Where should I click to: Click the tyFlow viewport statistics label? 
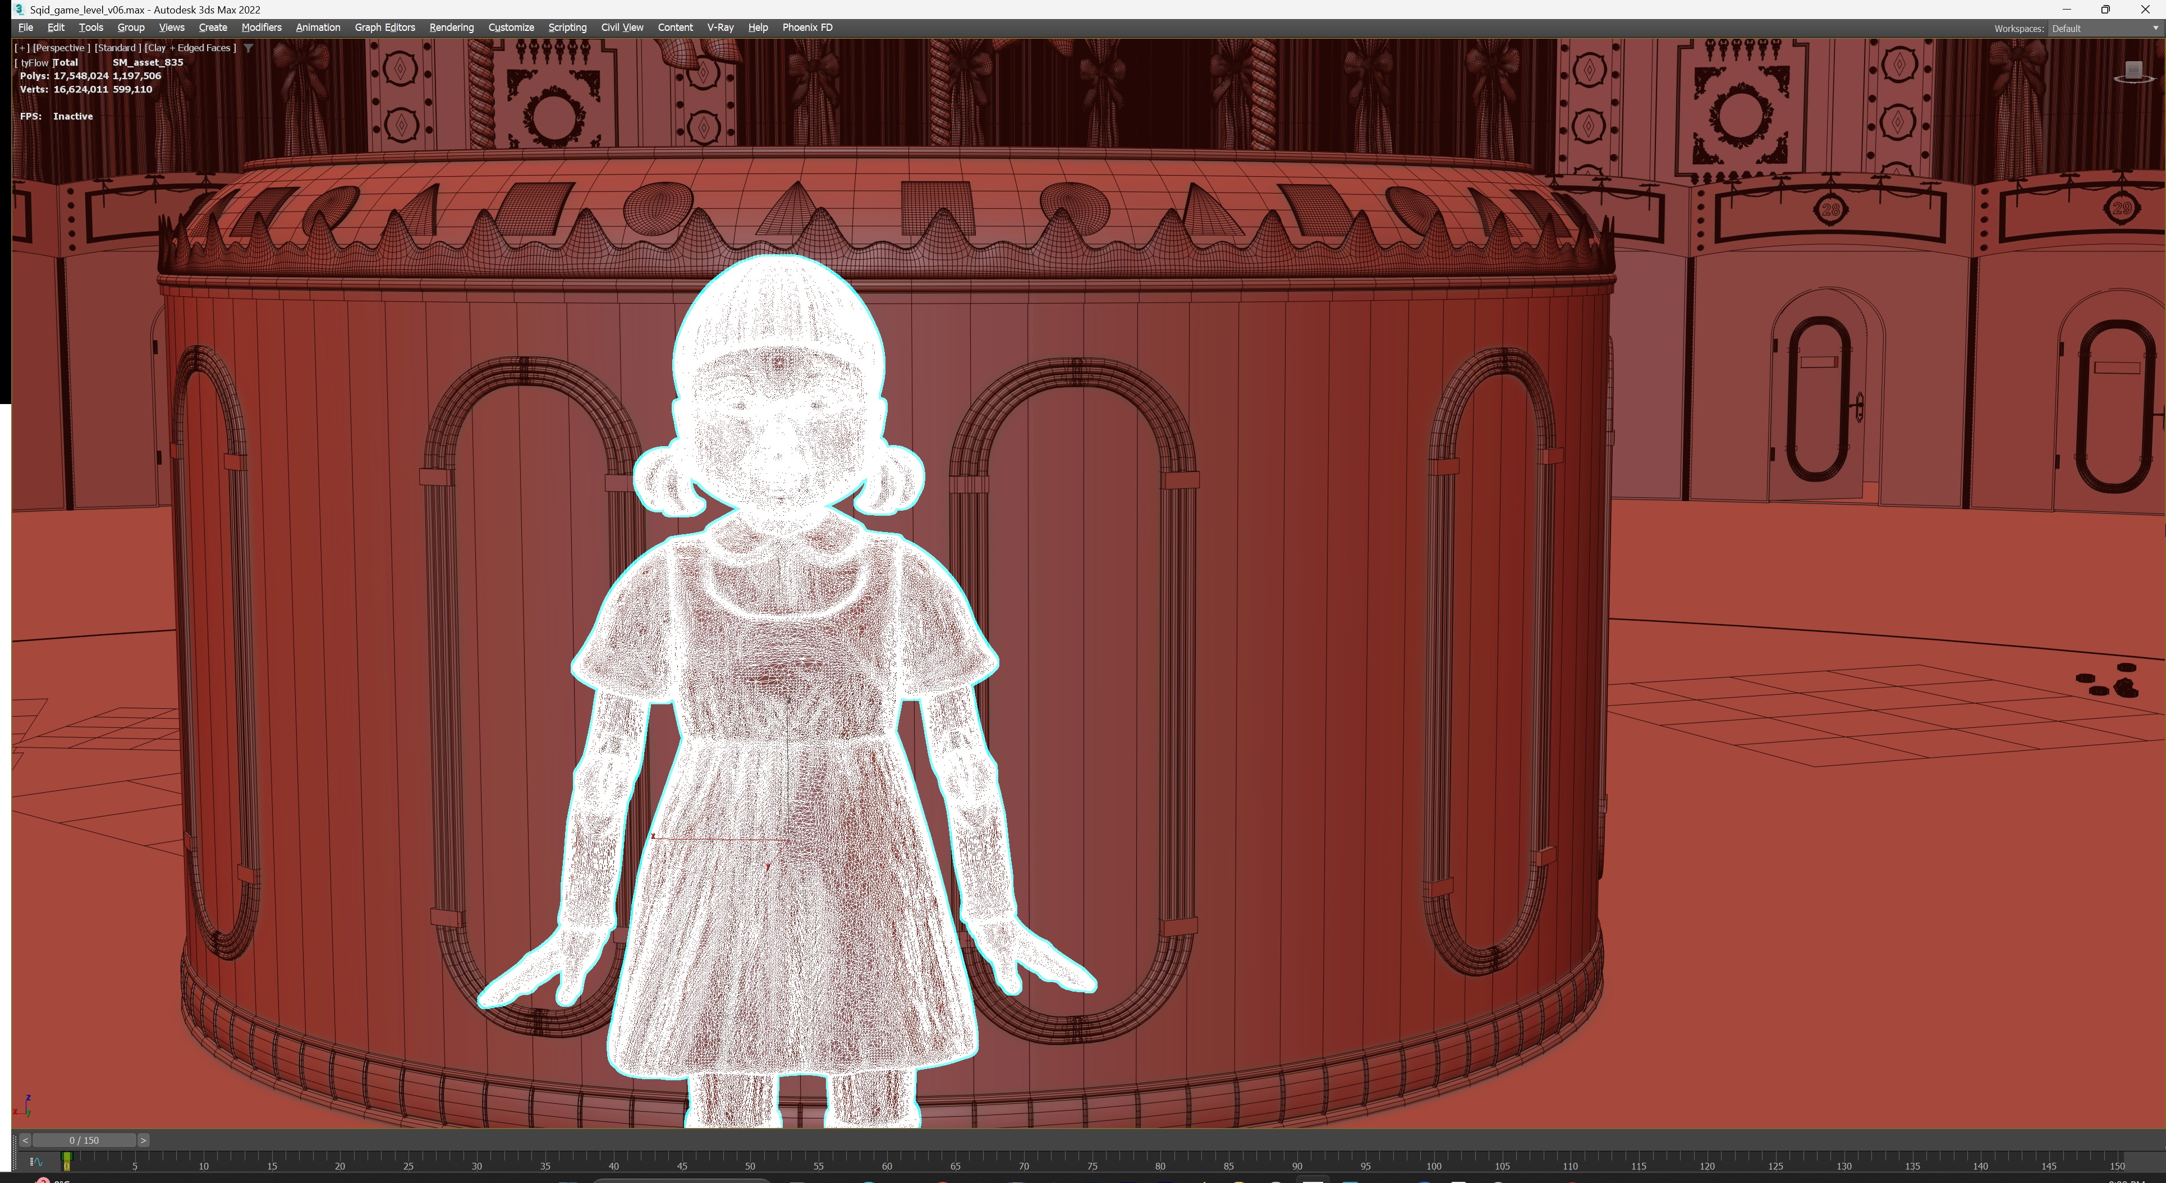pyautogui.click(x=34, y=62)
